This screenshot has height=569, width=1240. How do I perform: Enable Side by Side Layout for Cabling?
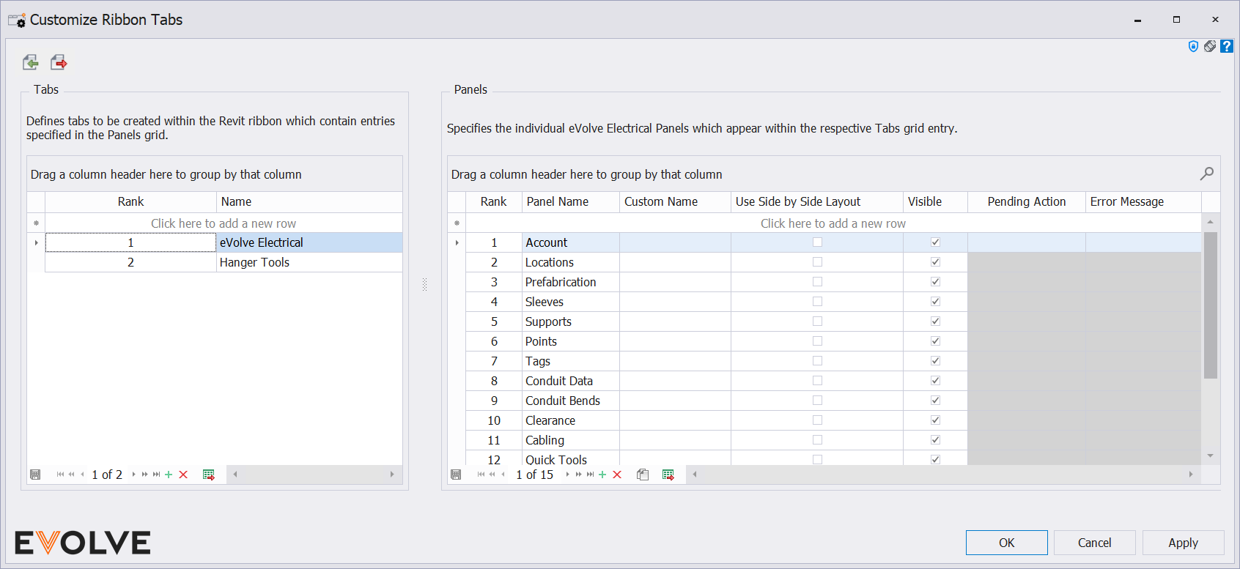[817, 440]
